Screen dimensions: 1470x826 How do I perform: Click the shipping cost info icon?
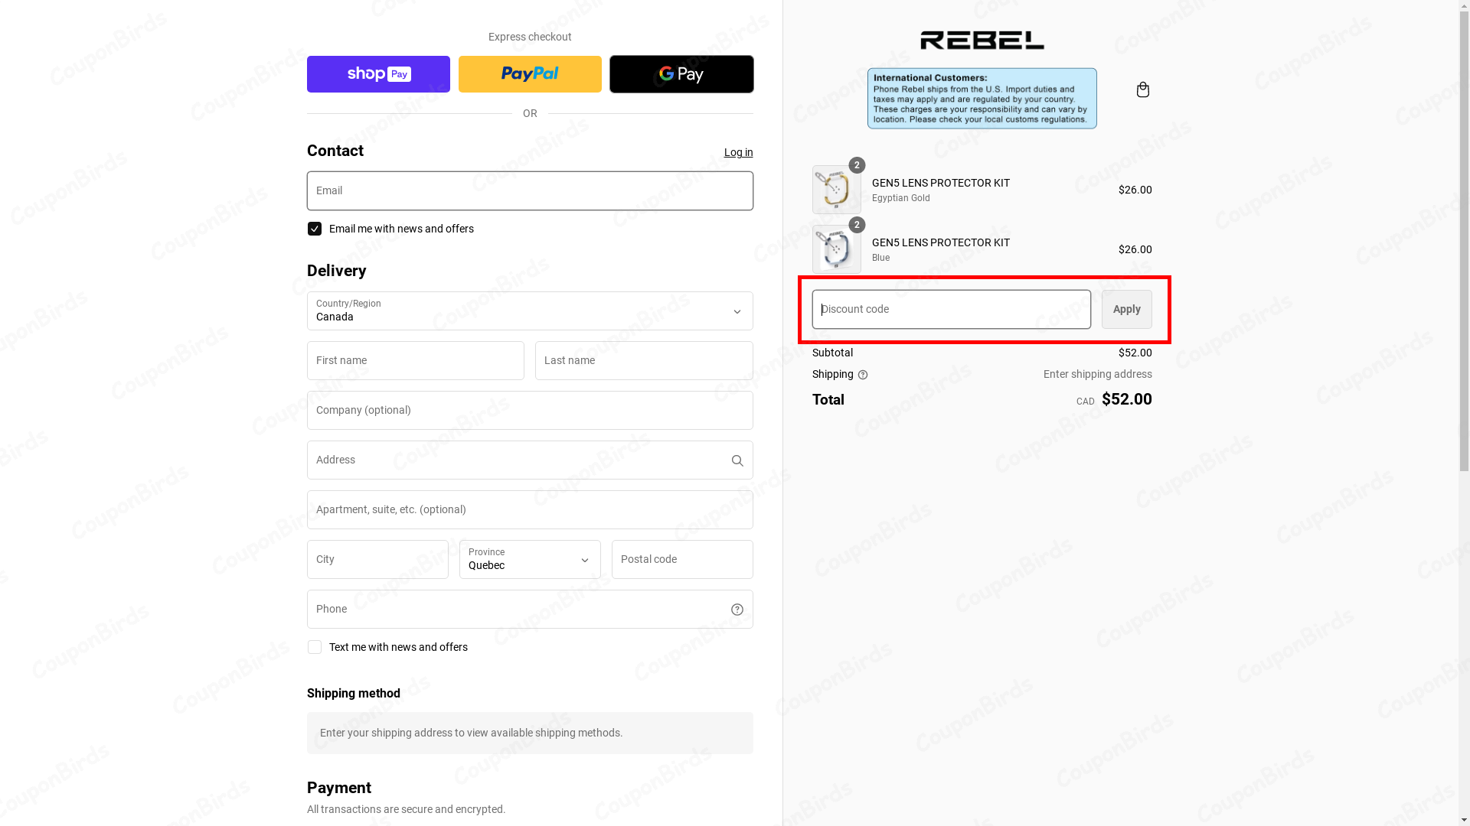click(862, 375)
